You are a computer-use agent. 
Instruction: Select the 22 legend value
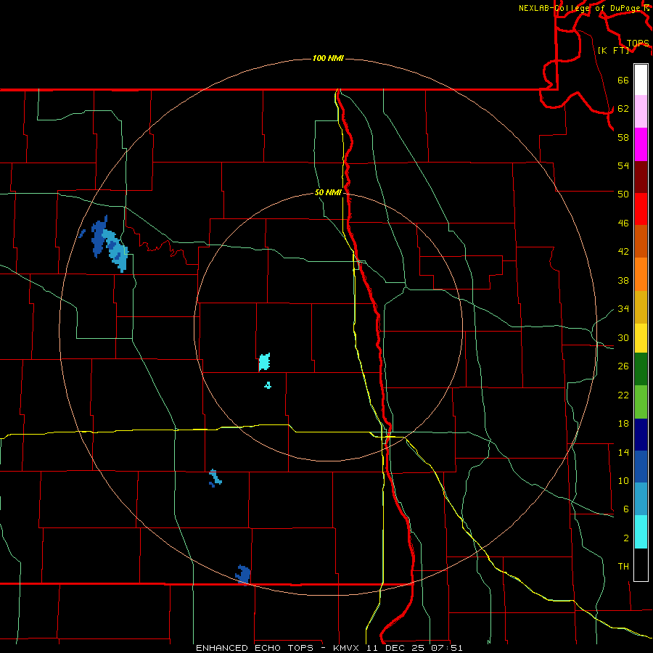click(x=623, y=395)
